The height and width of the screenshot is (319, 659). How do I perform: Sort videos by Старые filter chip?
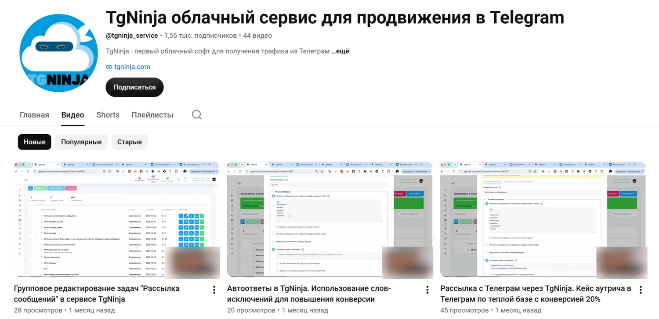(x=130, y=142)
